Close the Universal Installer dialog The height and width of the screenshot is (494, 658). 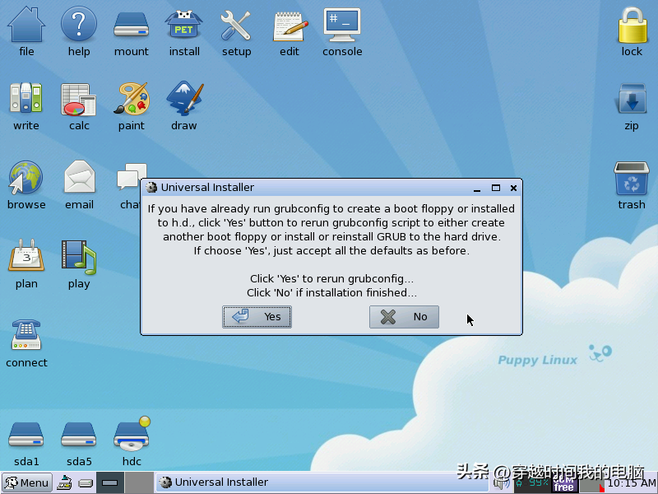[513, 188]
